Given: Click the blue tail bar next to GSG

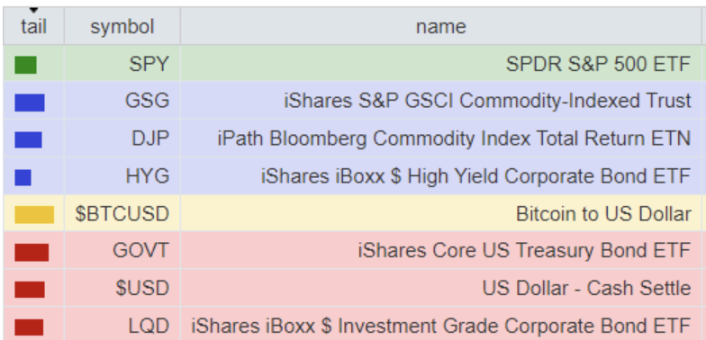Looking at the screenshot, I should [30, 103].
